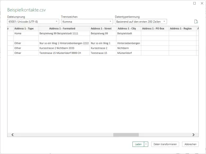206x154 pixels.
Task: Click the right arrow of horizontal scrollbar
Action: (x=193, y=135)
